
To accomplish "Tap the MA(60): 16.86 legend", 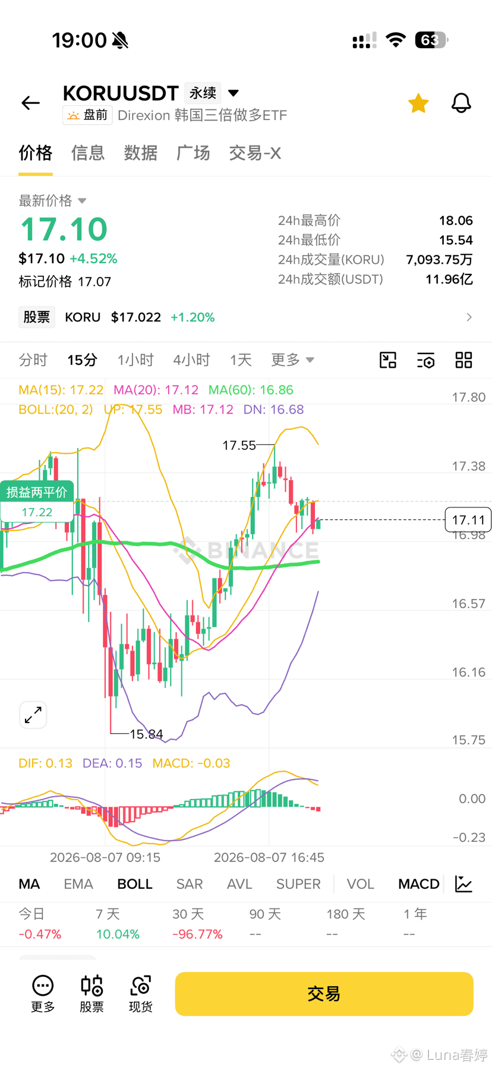I will click(251, 390).
